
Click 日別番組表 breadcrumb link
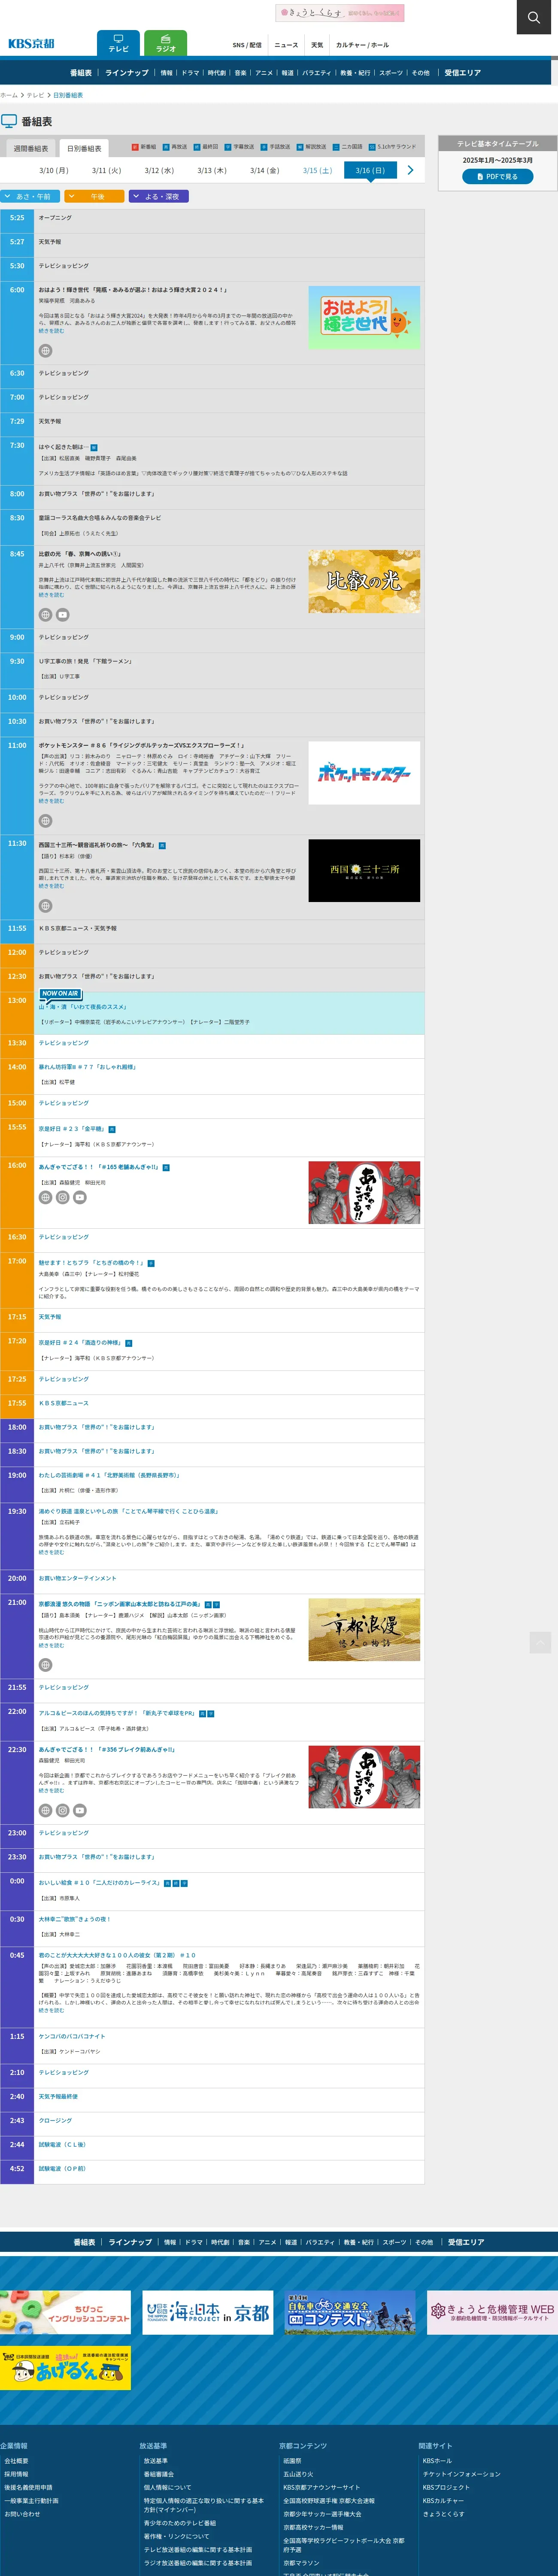tap(68, 95)
